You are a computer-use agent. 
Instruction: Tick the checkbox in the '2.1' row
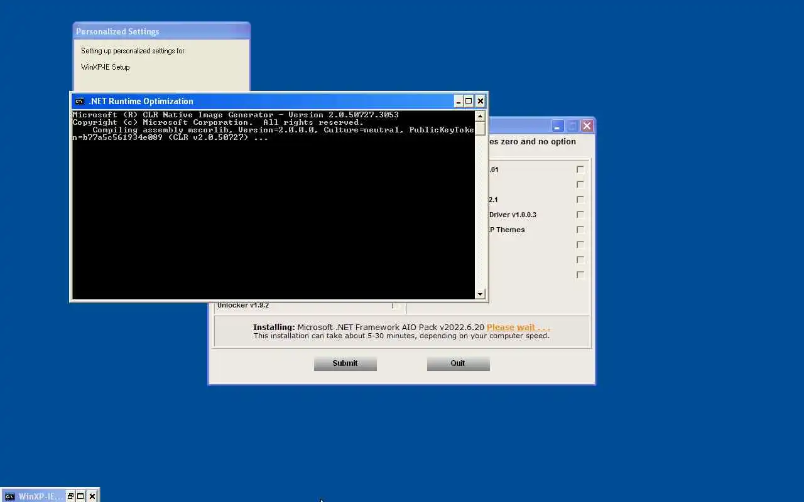pos(580,200)
